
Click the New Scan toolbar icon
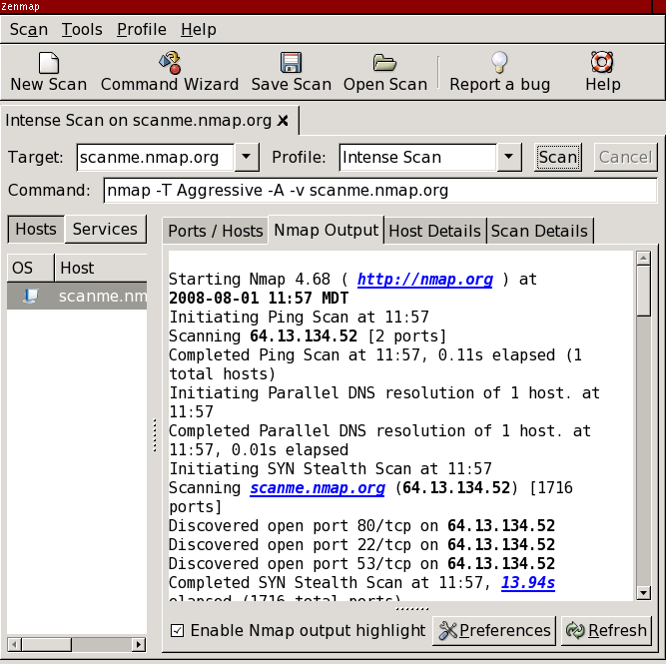pos(48,63)
